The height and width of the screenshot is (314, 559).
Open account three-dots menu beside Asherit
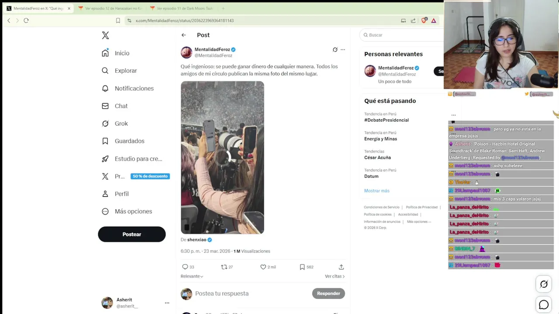click(167, 303)
